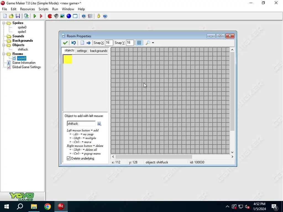Open the Resources menu
The image size is (283, 212).
[x=27, y=9]
